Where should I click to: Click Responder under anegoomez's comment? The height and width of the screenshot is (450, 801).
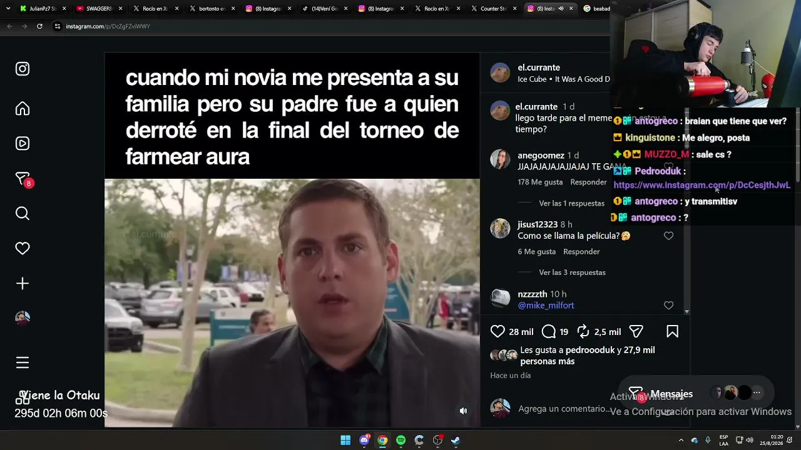pyautogui.click(x=588, y=182)
